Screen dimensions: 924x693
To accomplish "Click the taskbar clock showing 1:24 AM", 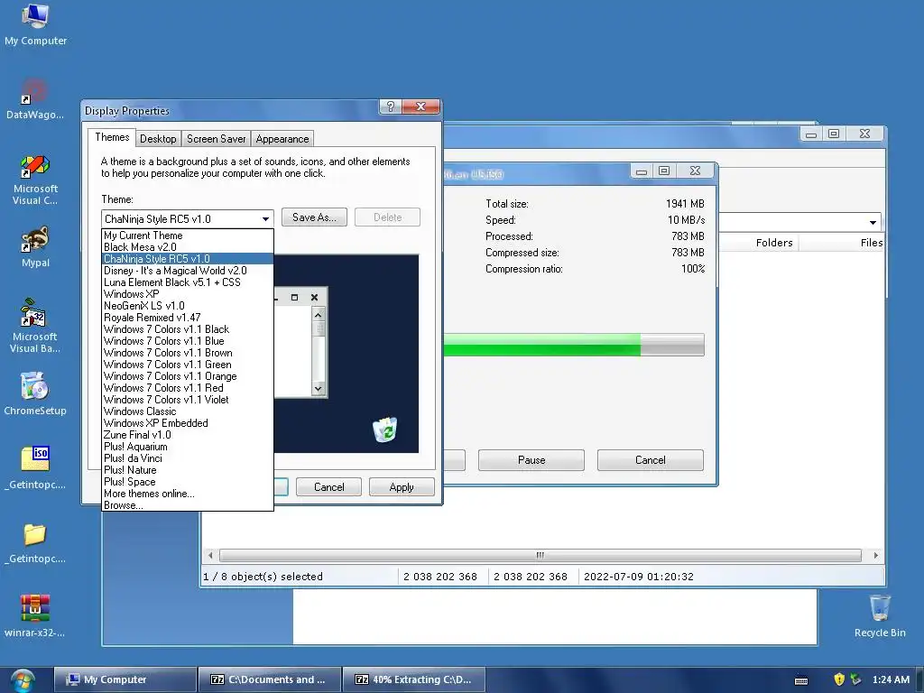I will pos(891,679).
